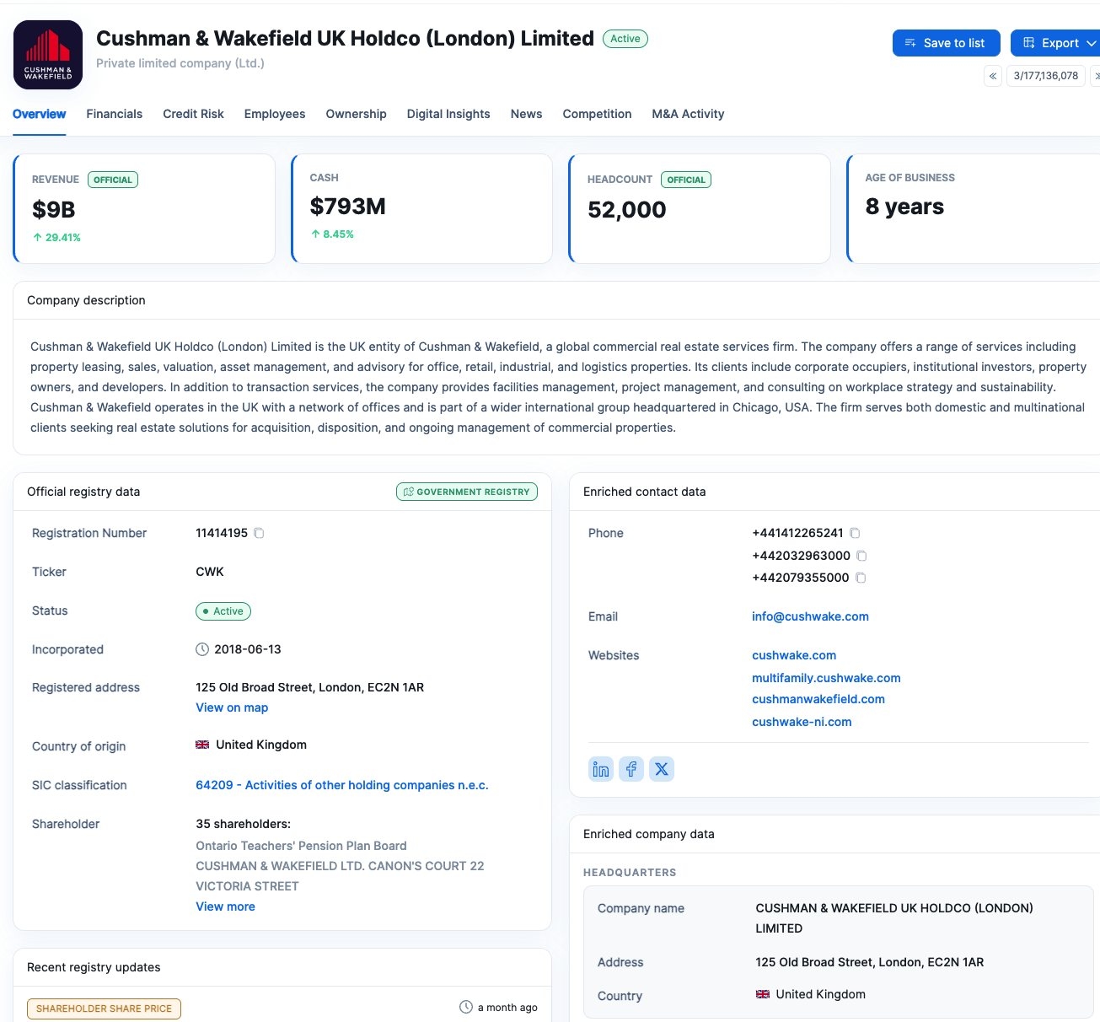Click the company title heading
The height and width of the screenshot is (1022, 1100).
point(345,39)
